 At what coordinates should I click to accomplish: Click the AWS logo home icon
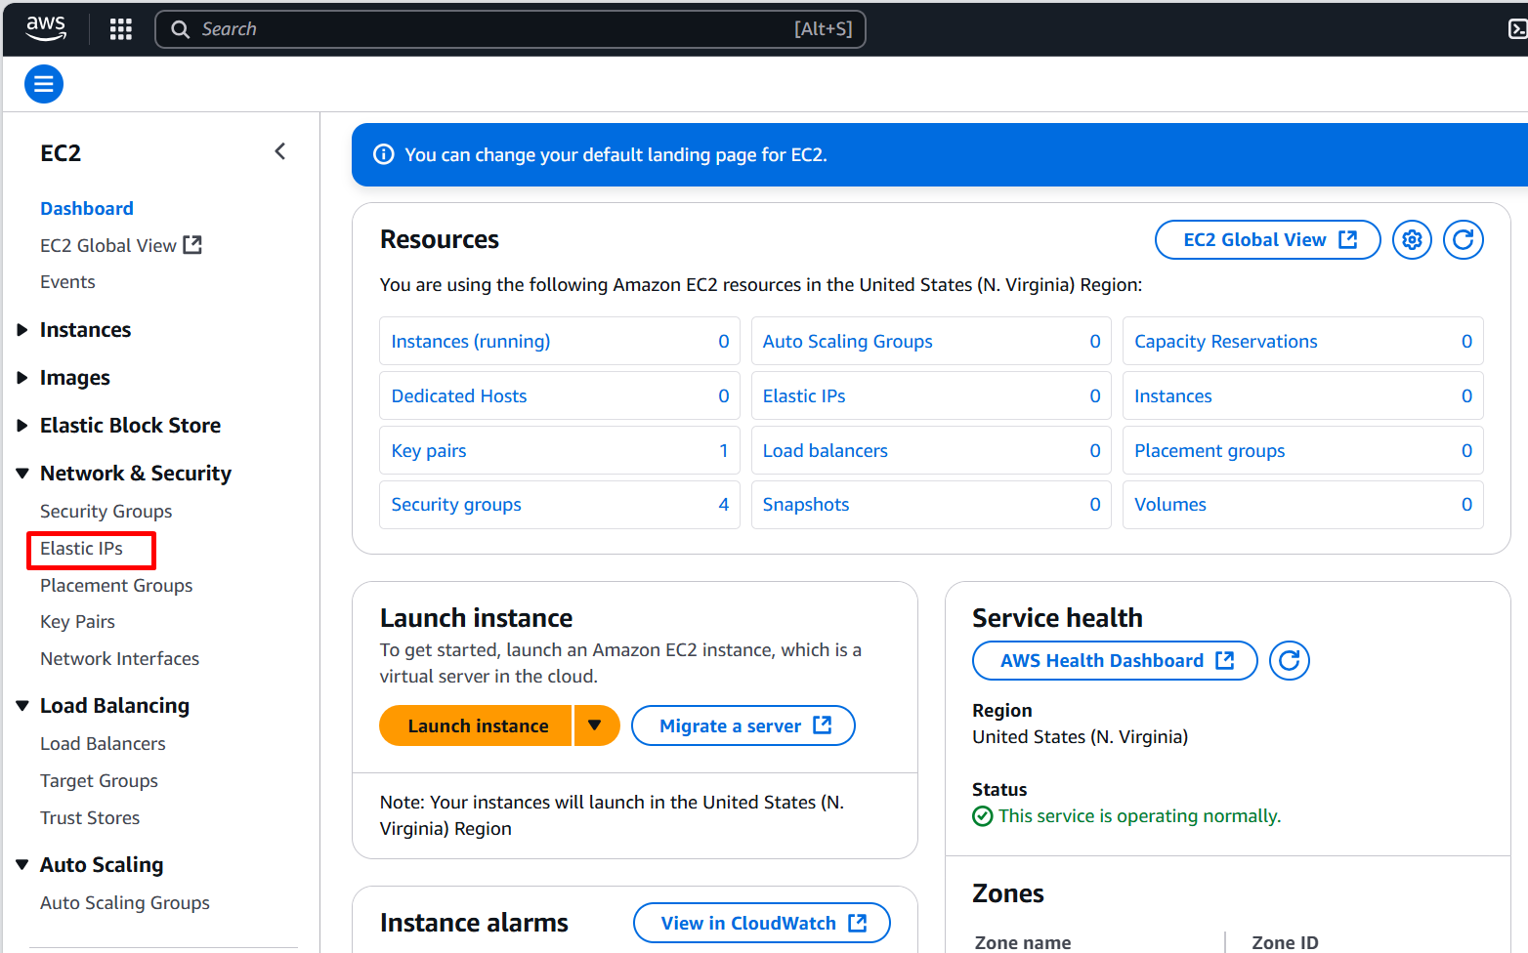tap(46, 28)
